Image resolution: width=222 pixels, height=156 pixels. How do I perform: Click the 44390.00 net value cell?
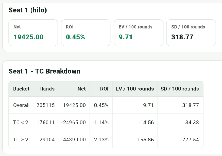[74, 140]
